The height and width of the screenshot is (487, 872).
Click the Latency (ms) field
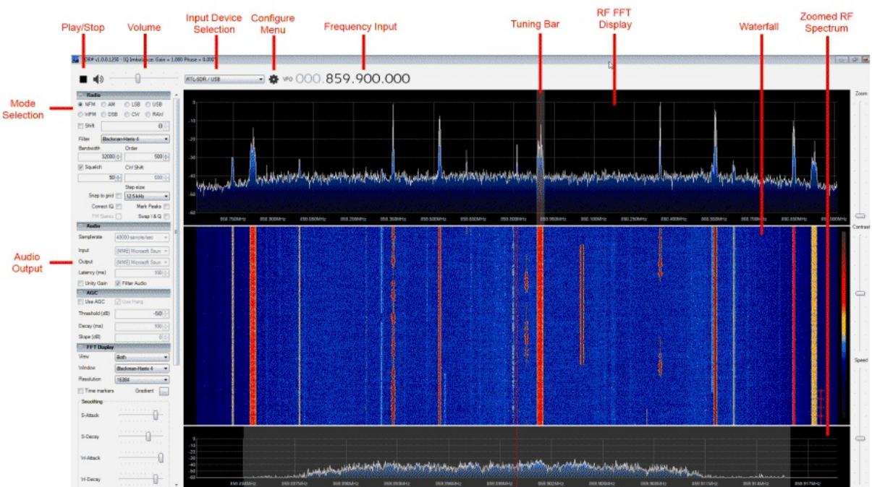tap(142, 272)
